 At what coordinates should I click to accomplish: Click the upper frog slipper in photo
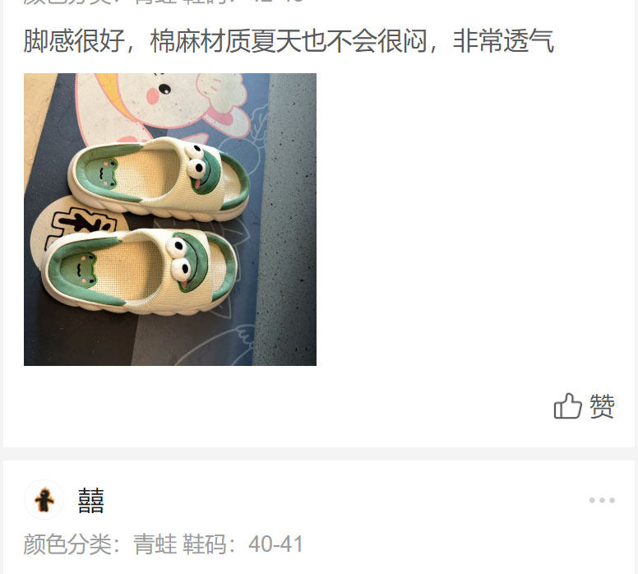[x=159, y=179]
